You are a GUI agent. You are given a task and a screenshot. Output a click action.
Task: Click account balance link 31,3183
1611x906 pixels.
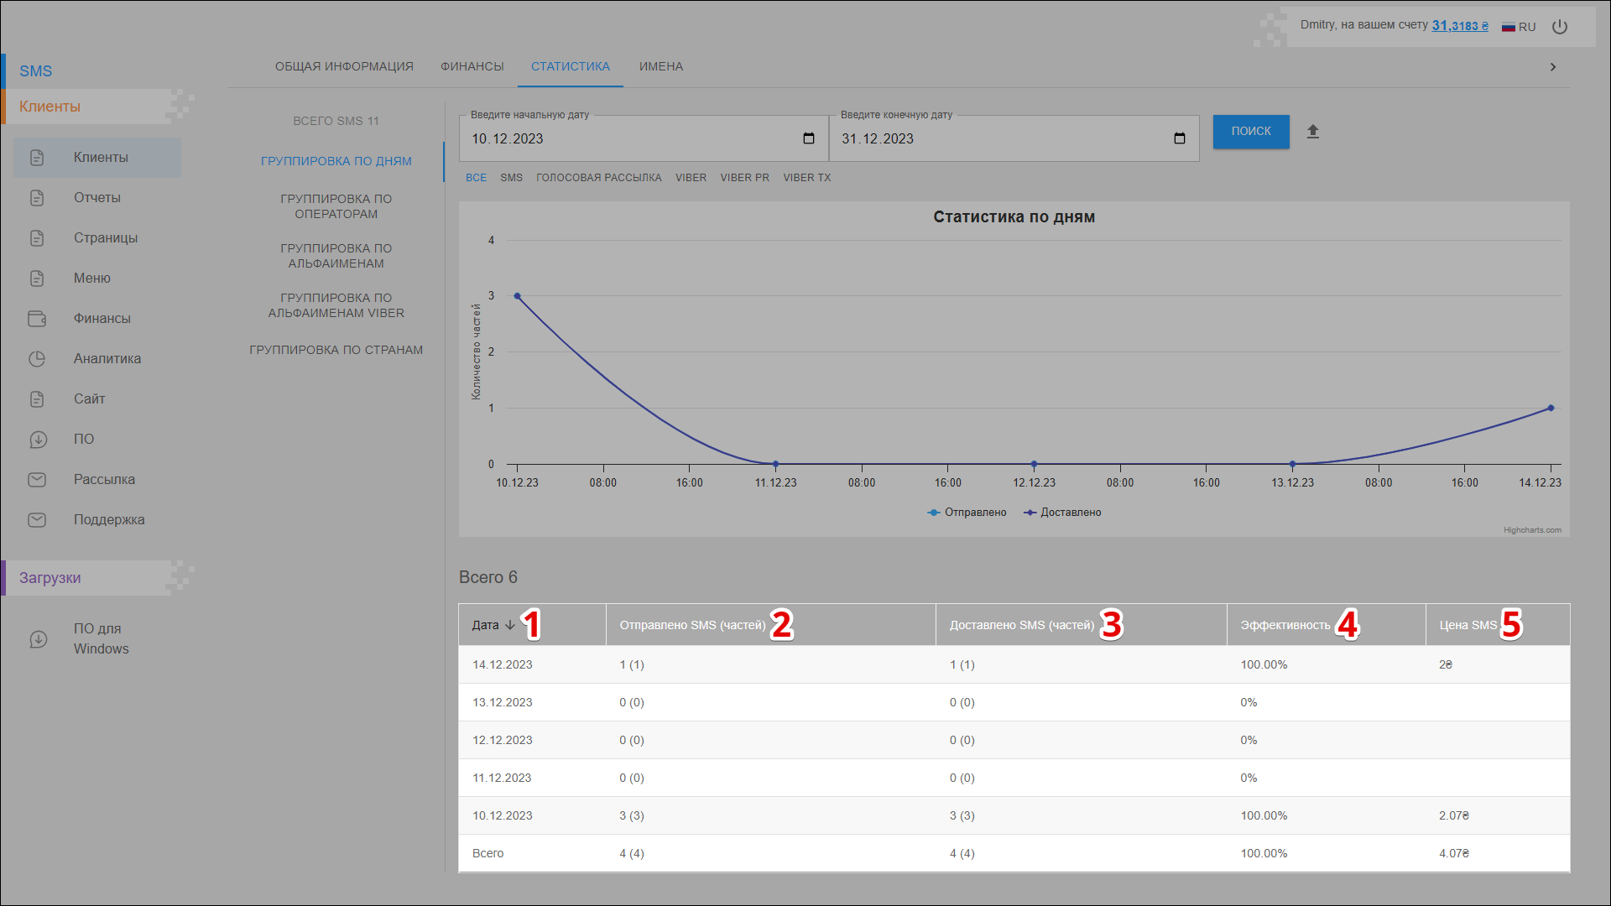(x=1459, y=26)
